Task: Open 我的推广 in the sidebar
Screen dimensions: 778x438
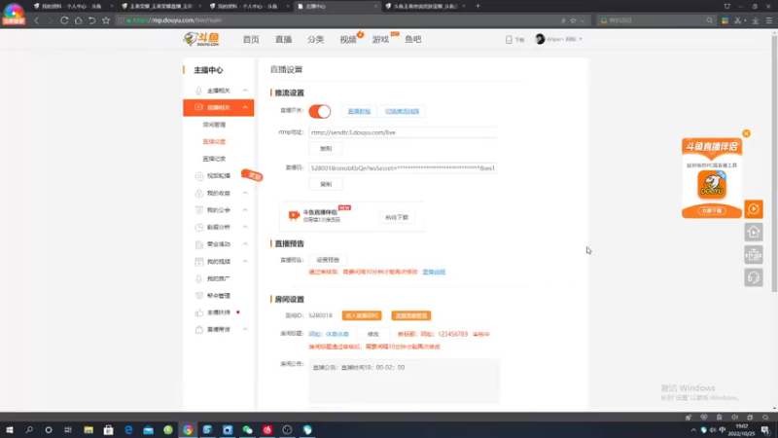Action: pos(218,278)
